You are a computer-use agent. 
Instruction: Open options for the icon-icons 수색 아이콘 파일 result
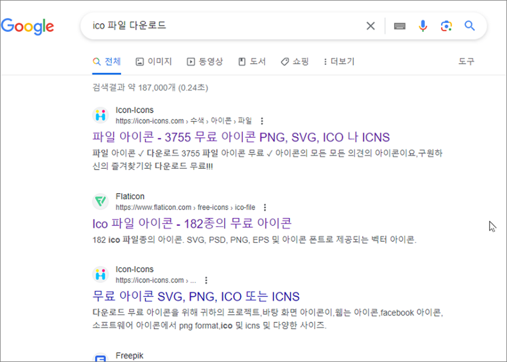click(262, 121)
